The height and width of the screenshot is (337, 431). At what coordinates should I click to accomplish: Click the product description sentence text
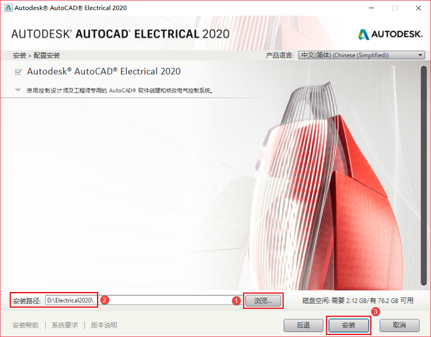point(120,91)
